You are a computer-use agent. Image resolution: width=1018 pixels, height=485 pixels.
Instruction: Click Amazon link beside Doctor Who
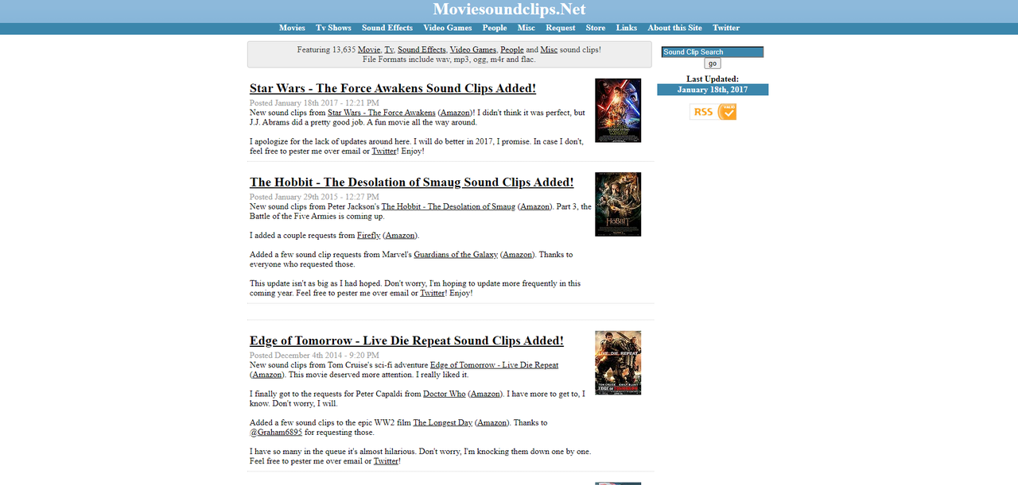[x=486, y=394]
